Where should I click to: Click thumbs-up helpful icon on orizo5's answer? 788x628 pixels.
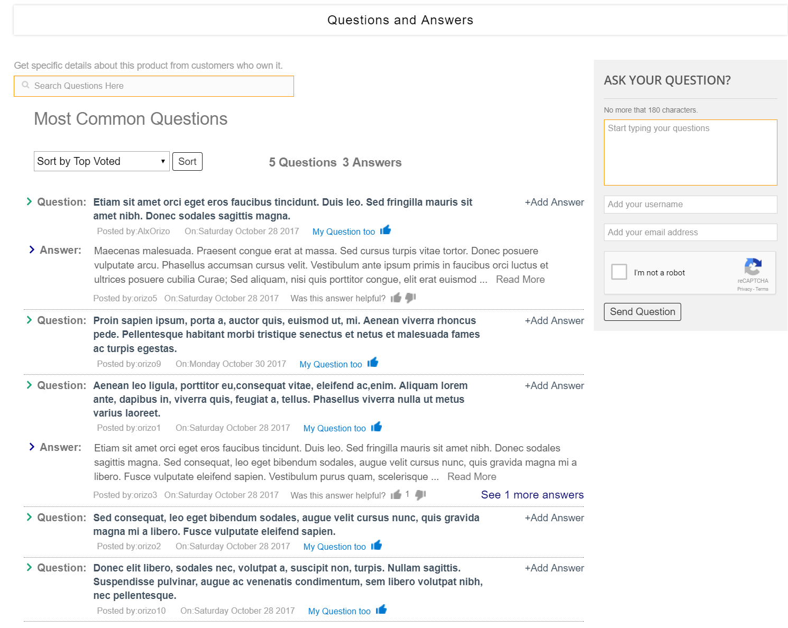(396, 298)
